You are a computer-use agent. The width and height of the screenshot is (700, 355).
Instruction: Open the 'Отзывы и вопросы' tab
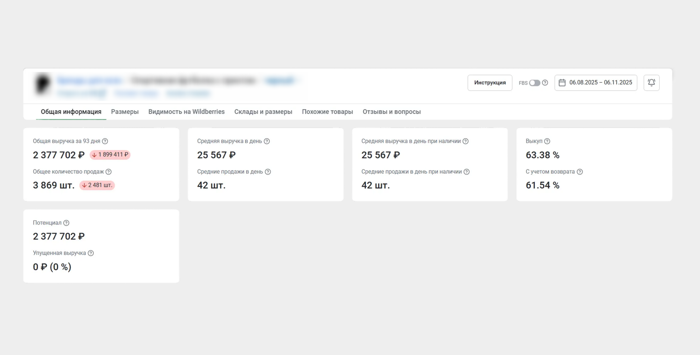(x=392, y=112)
